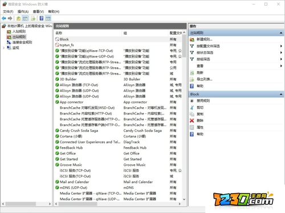Collapse the 出站规则 actions section
Screen dimensions: 285x213
click(281, 33)
